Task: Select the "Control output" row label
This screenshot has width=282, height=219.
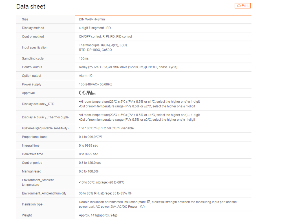Action: (x=32, y=67)
